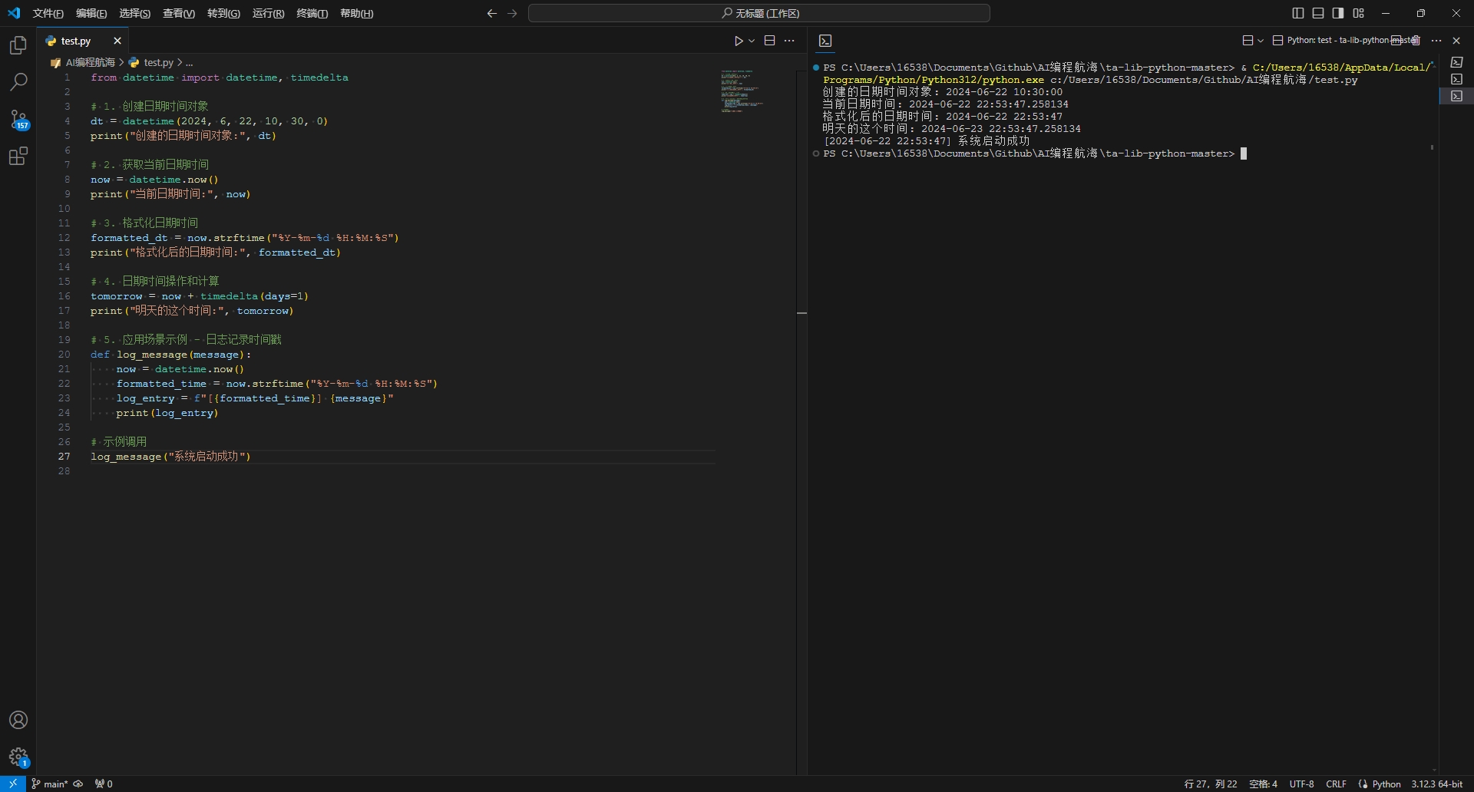Image resolution: width=1474 pixels, height=792 pixels.
Task: Open 选择(S) menu
Action: (x=135, y=13)
